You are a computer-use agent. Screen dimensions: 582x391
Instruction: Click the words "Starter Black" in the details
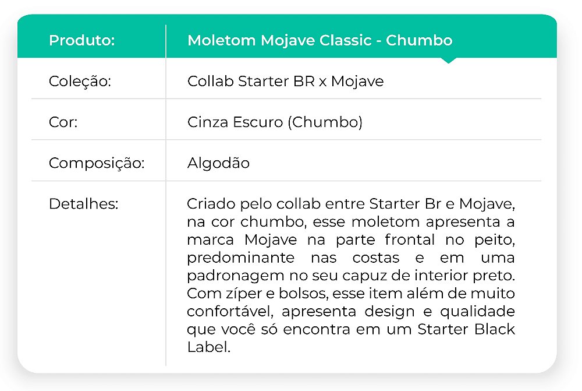466,329
